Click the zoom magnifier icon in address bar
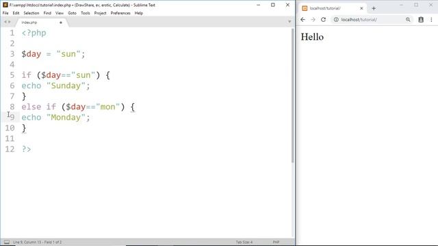438x246 pixels. [x=408, y=20]
